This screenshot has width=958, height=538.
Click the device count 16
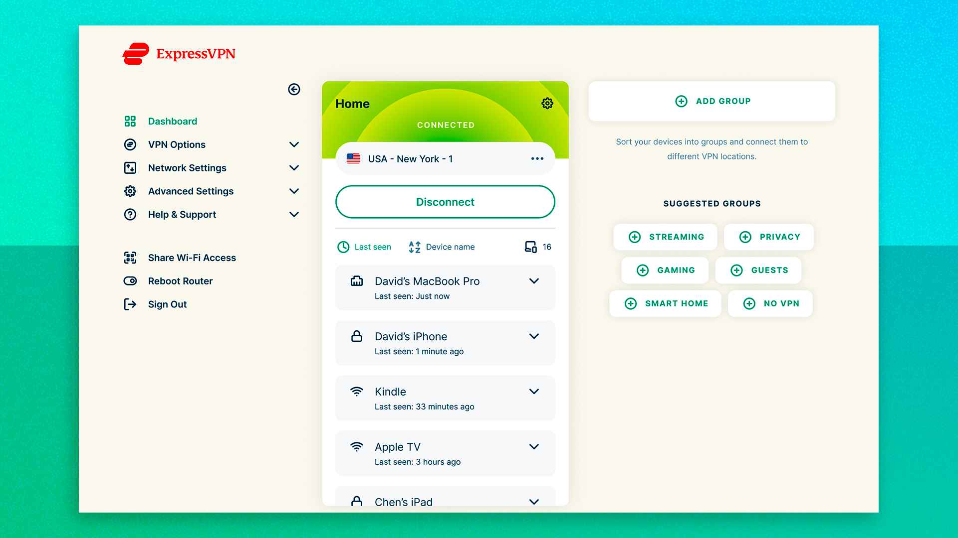click(x=547, y=247)
